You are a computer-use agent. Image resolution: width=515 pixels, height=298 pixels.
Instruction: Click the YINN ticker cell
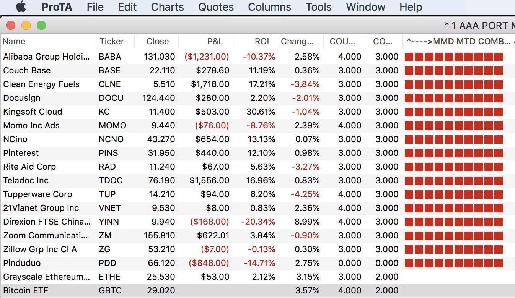click(x=109, y=222)
